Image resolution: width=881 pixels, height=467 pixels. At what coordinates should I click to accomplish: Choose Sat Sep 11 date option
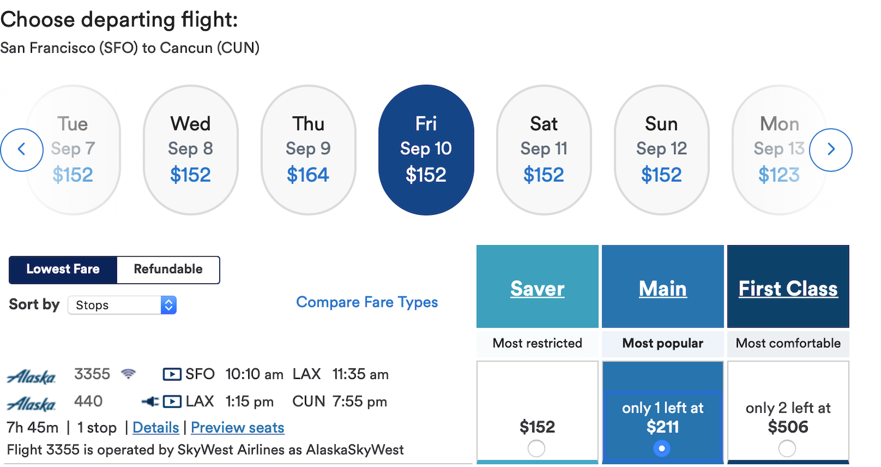coord(544,150)
